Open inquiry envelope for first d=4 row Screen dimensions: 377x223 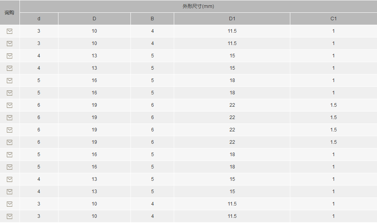tap(10, 56)
